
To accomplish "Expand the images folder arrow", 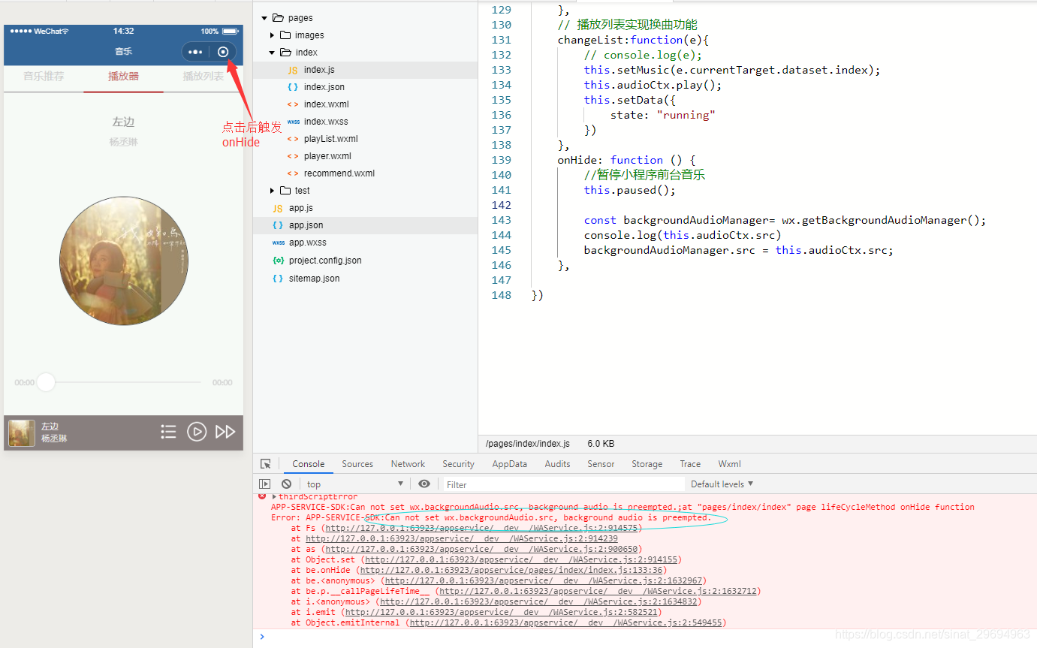I will (x=273, y=35).
